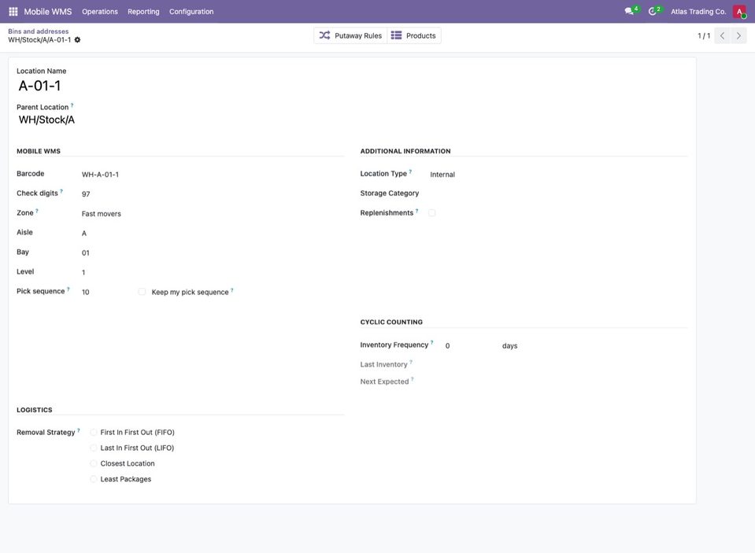The width and height of the screenshot is (755, 553).
Task: Click the Mobile WMS app title
Action: coord(48,12)
